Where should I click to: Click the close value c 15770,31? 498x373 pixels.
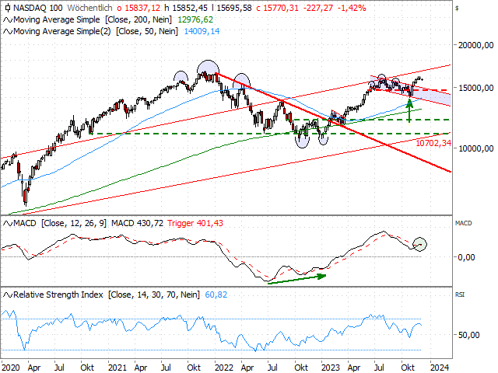(x=277, y=8)
